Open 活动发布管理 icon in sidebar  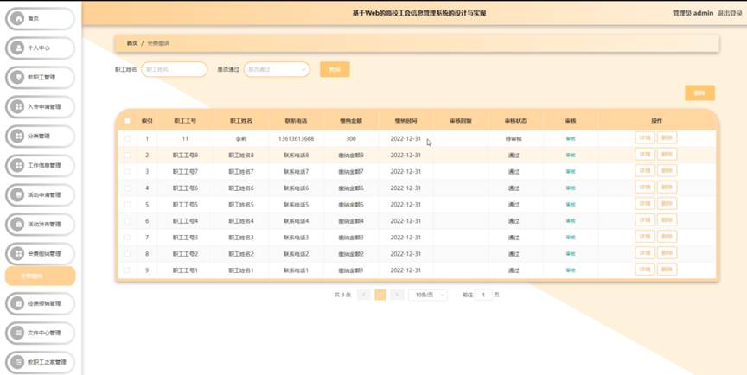17,224
